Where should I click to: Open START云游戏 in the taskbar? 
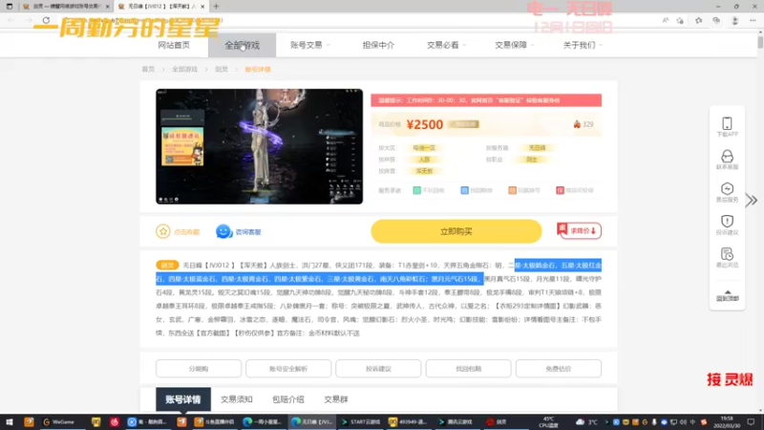[361, 421]
